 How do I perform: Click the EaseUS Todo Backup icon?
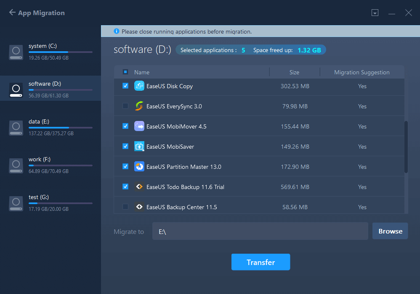(x=139, y=187)
